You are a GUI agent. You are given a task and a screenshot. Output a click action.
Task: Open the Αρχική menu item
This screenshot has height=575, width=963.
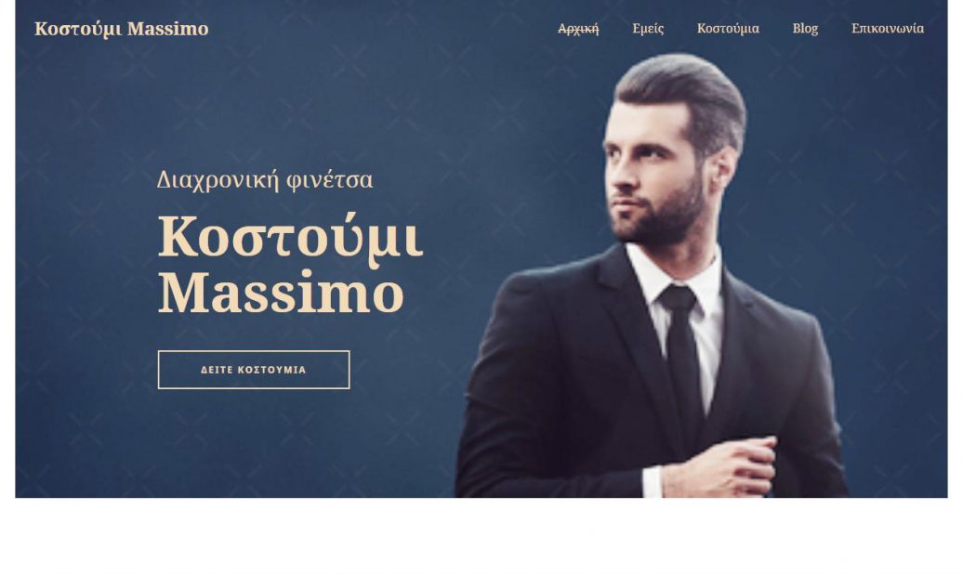[578, 28]
